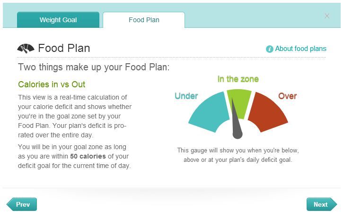Click the Two things make up your Food Plan subtitle
Screen dimensions: 344x218
(94, 67)
